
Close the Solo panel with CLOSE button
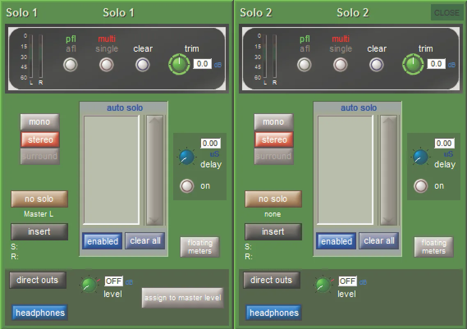tap(446, 13)
